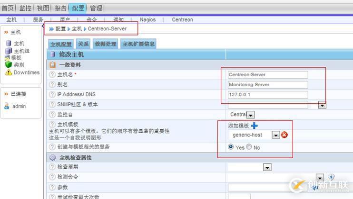Open sidebar 类别 green cube icon
Screen dimensions: 353x199
[x=9, y=65]
